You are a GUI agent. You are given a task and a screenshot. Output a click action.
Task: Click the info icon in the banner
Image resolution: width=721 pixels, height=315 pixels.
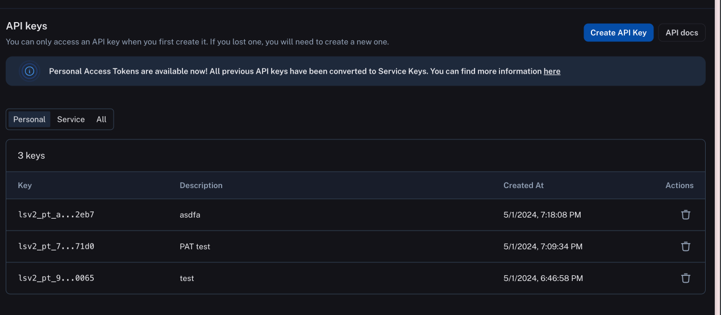[x=30, y=71]
